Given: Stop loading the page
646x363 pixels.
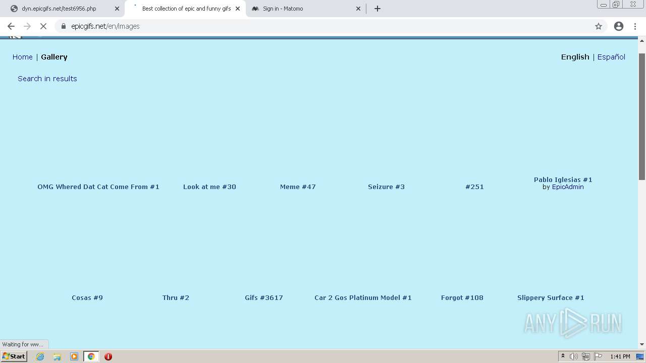Looking at the screenshot, I should pyautogui.click(x=43, y=26).
